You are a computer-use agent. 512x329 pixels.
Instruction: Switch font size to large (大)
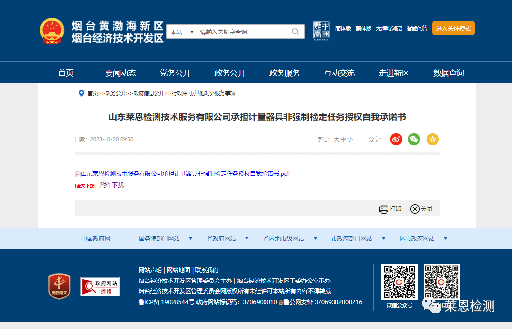tap(336, 140)
